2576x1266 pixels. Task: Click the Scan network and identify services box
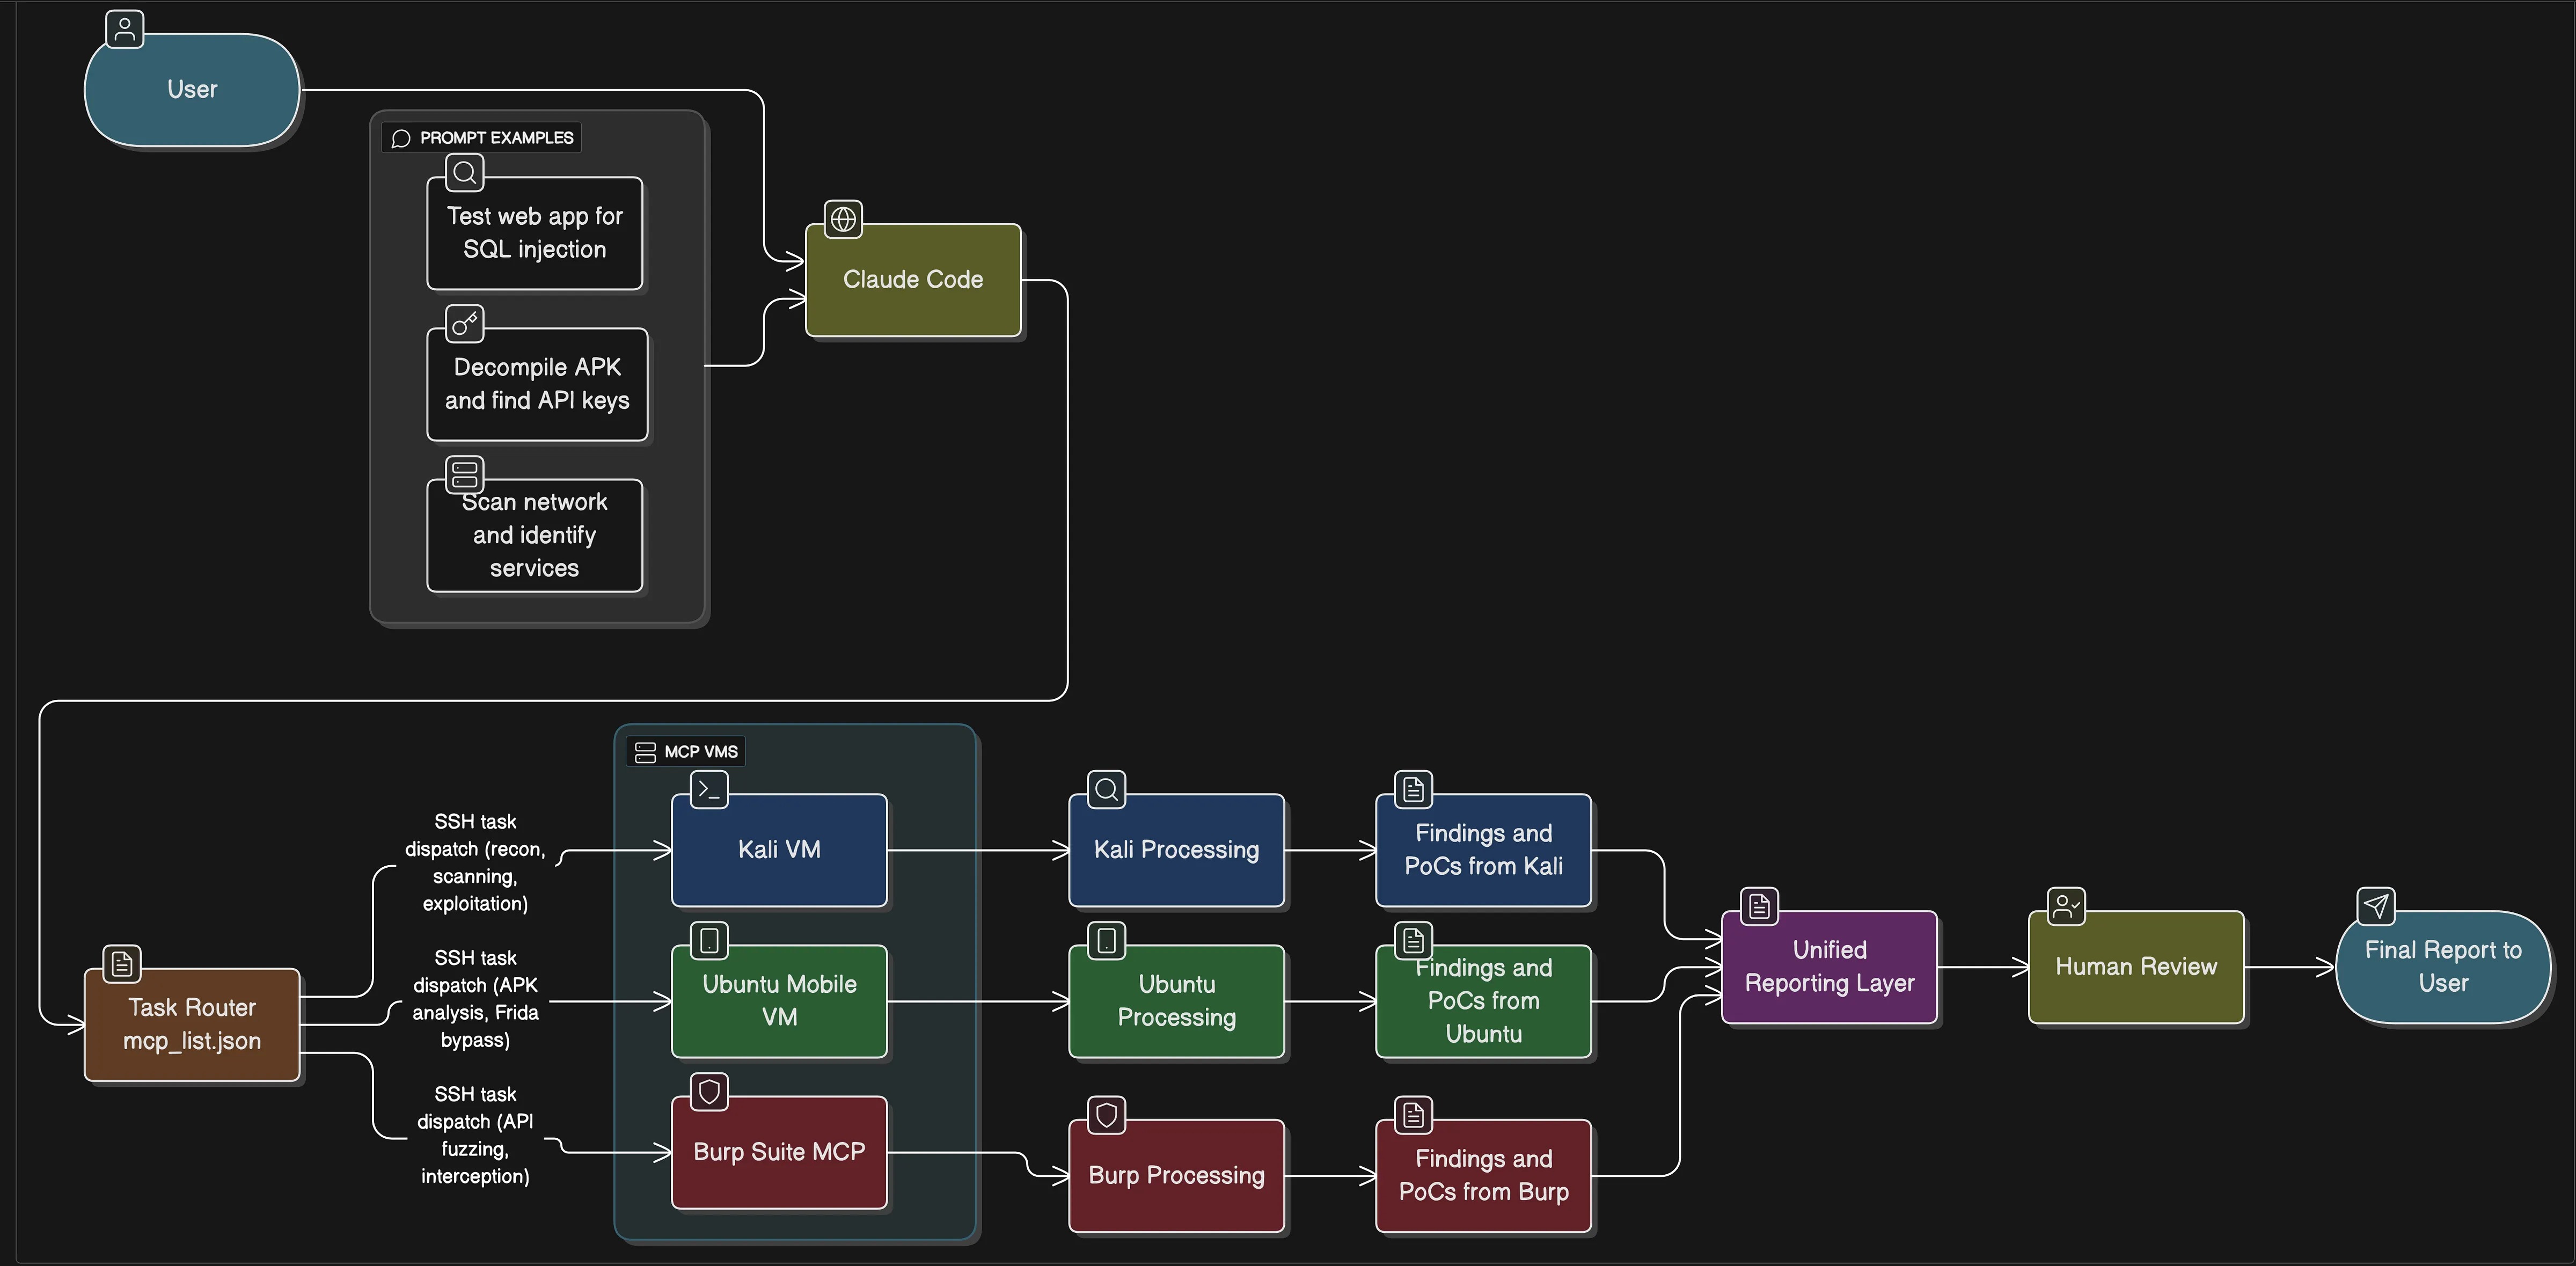534,536
